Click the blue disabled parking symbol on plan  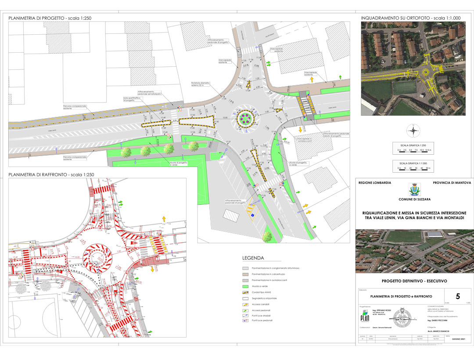tap(253, 214)
